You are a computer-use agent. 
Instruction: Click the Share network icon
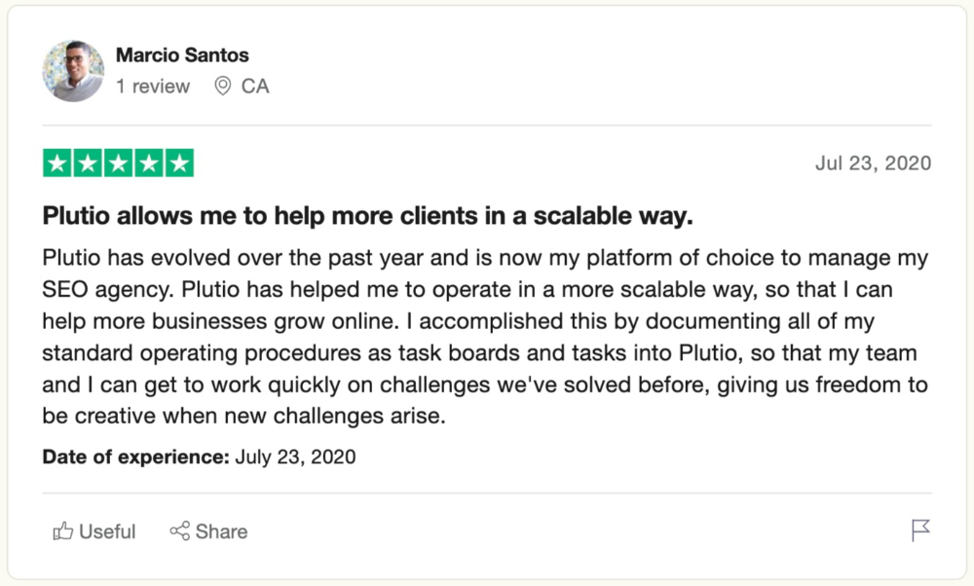[179, 531]
